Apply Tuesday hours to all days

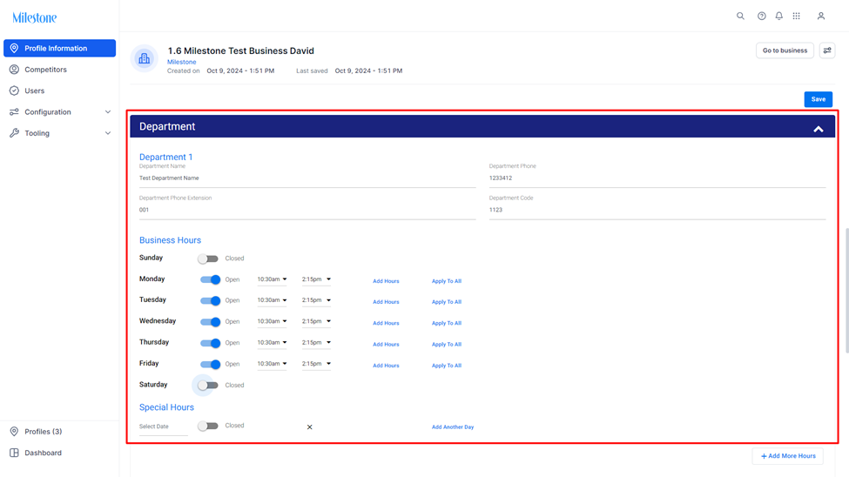pos(447,302)
